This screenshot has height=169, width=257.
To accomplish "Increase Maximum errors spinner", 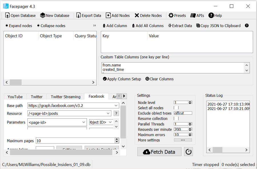I will coord(190,134).
